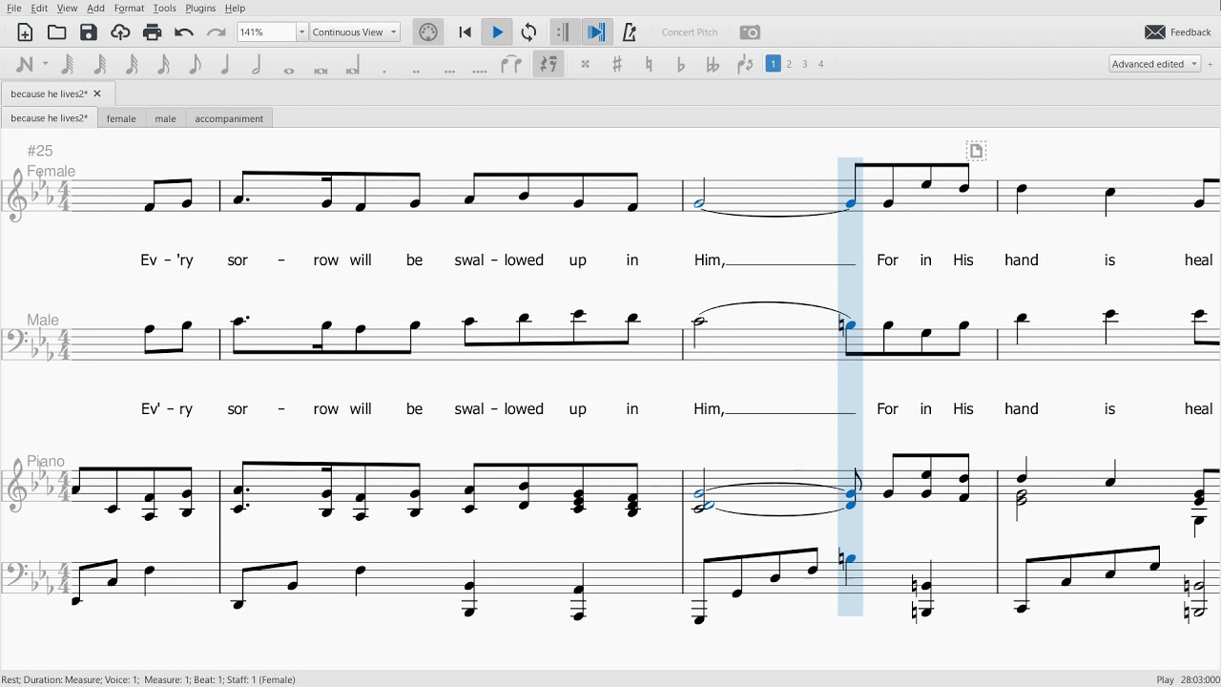Click the 141% zoom input field

point(266,32)
